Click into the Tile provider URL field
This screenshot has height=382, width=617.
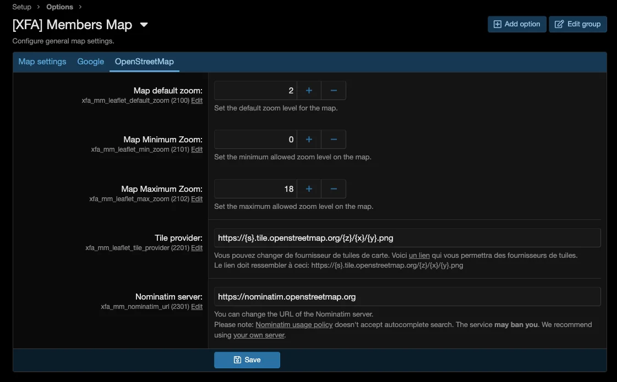click(407, 238)
